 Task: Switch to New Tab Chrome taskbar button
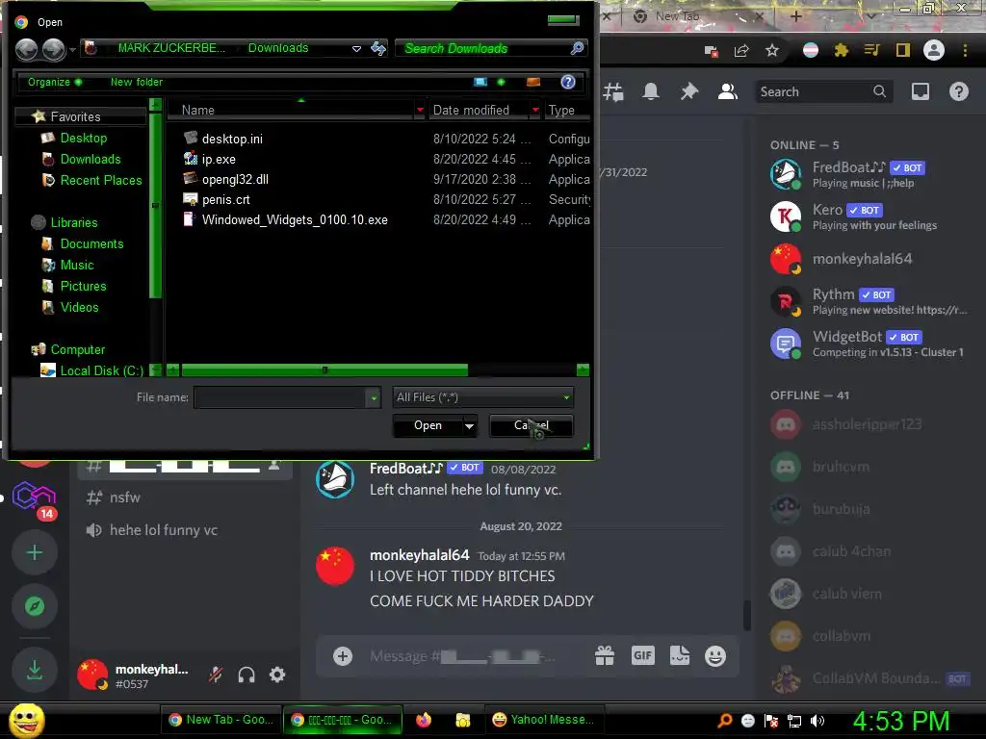pos(221,720)
